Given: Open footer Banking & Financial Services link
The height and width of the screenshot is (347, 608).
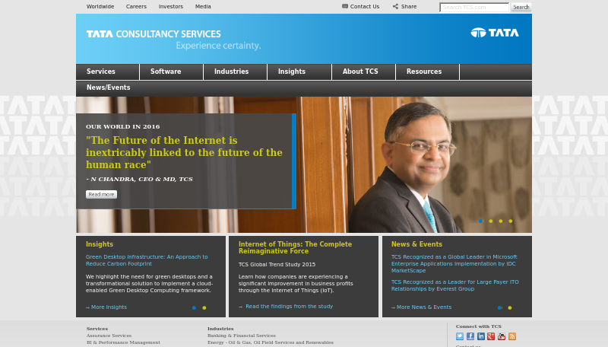Looking at the screenshot, I should point(241,336).
